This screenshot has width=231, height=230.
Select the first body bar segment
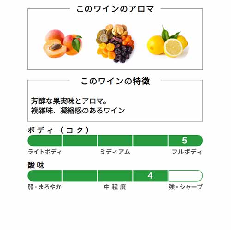[45, 141]
